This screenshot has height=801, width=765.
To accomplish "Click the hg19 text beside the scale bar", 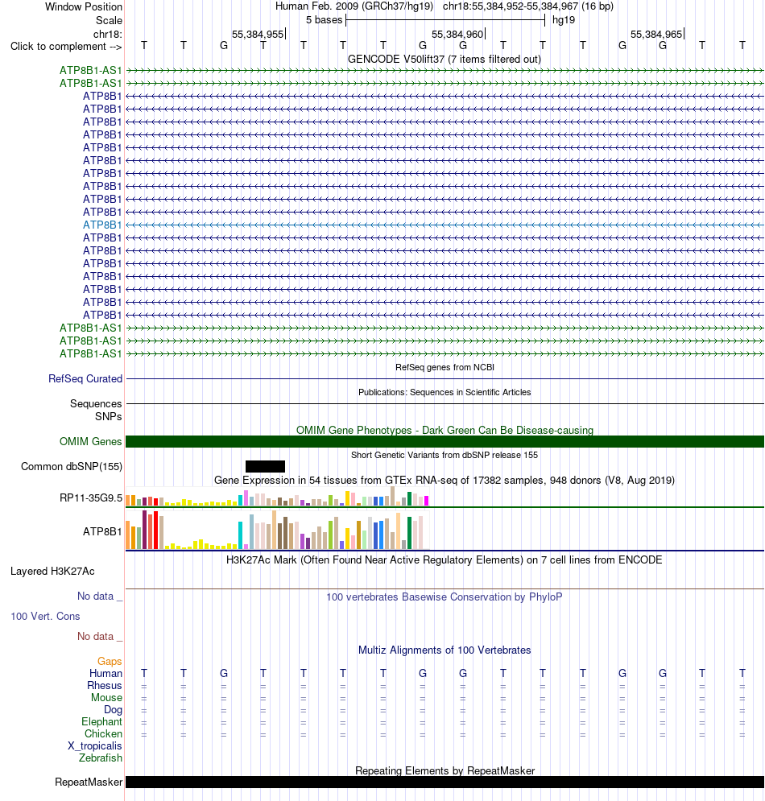I will (564, 20).
